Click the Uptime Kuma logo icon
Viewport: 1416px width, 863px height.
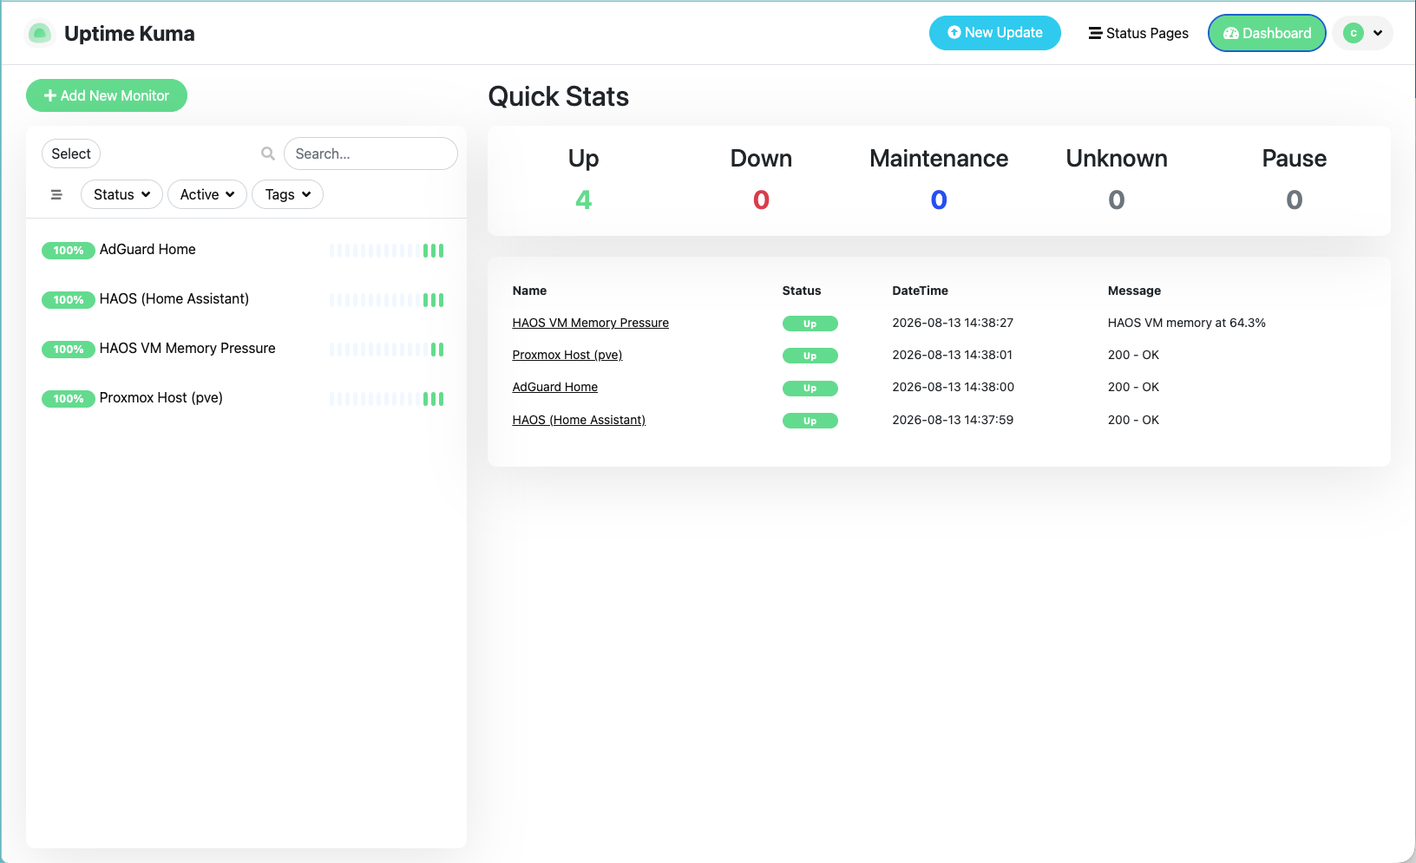tap(40, 33)
